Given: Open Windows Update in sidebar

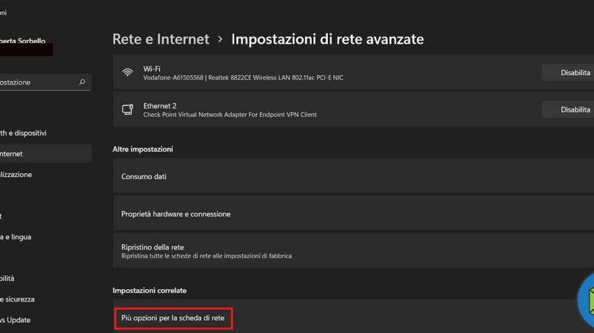Looking at the screenshot, I should (x=16, y=320).
